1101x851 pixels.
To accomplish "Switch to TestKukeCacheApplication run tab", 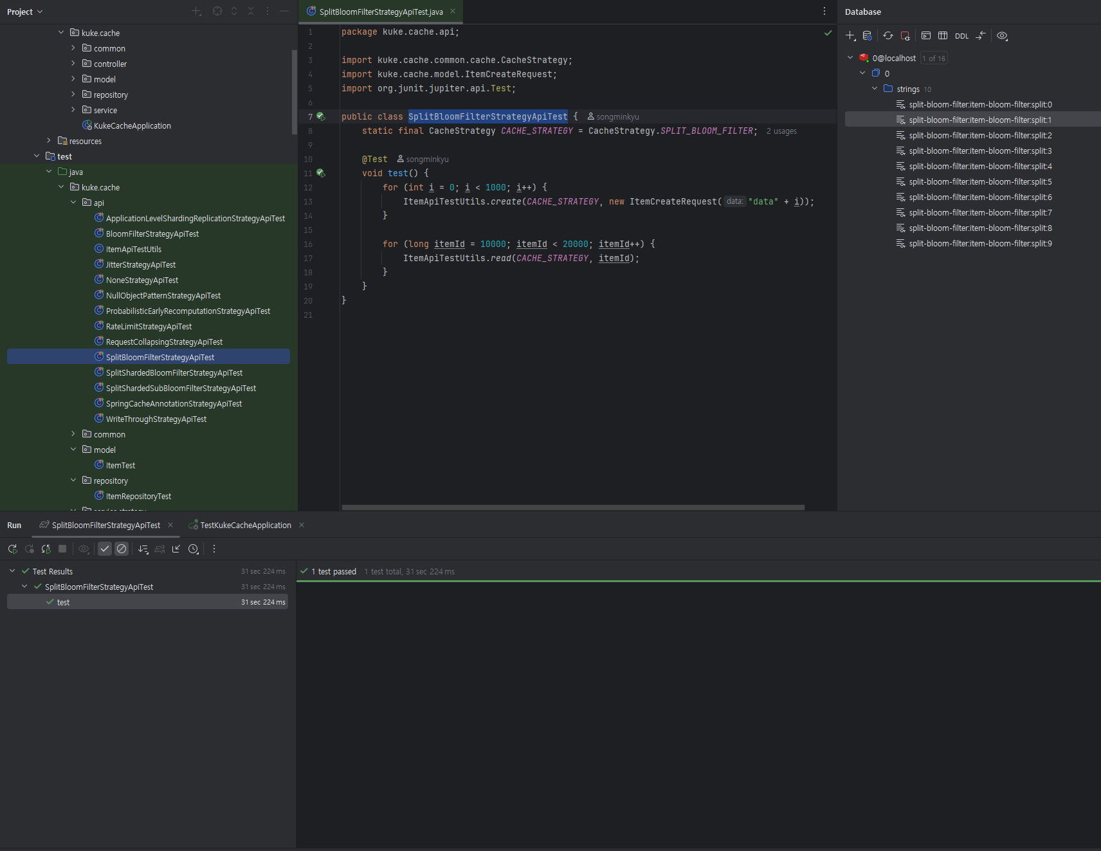I will pos(245,525).
